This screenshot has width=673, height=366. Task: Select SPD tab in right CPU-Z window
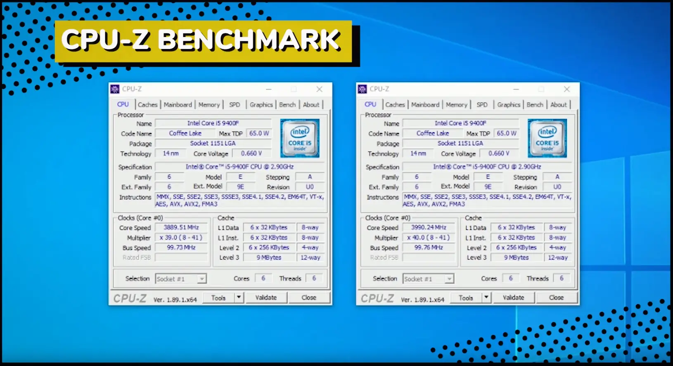tap(482, 105)
